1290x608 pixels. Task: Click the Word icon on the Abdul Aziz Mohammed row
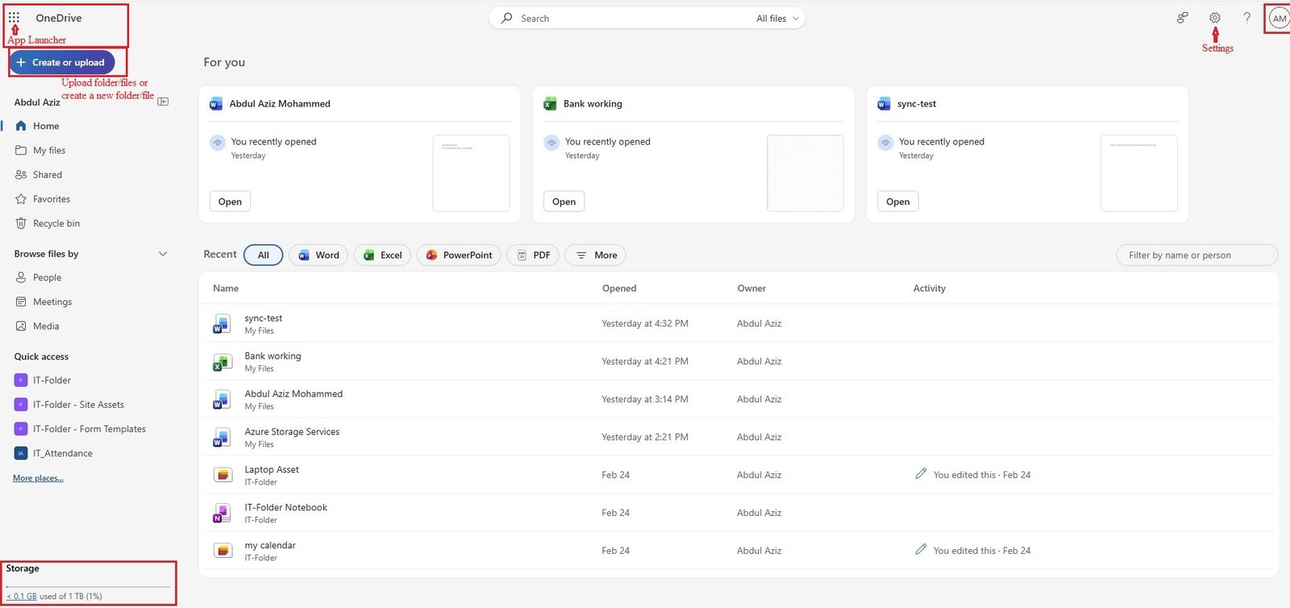(x=222, y=400)
